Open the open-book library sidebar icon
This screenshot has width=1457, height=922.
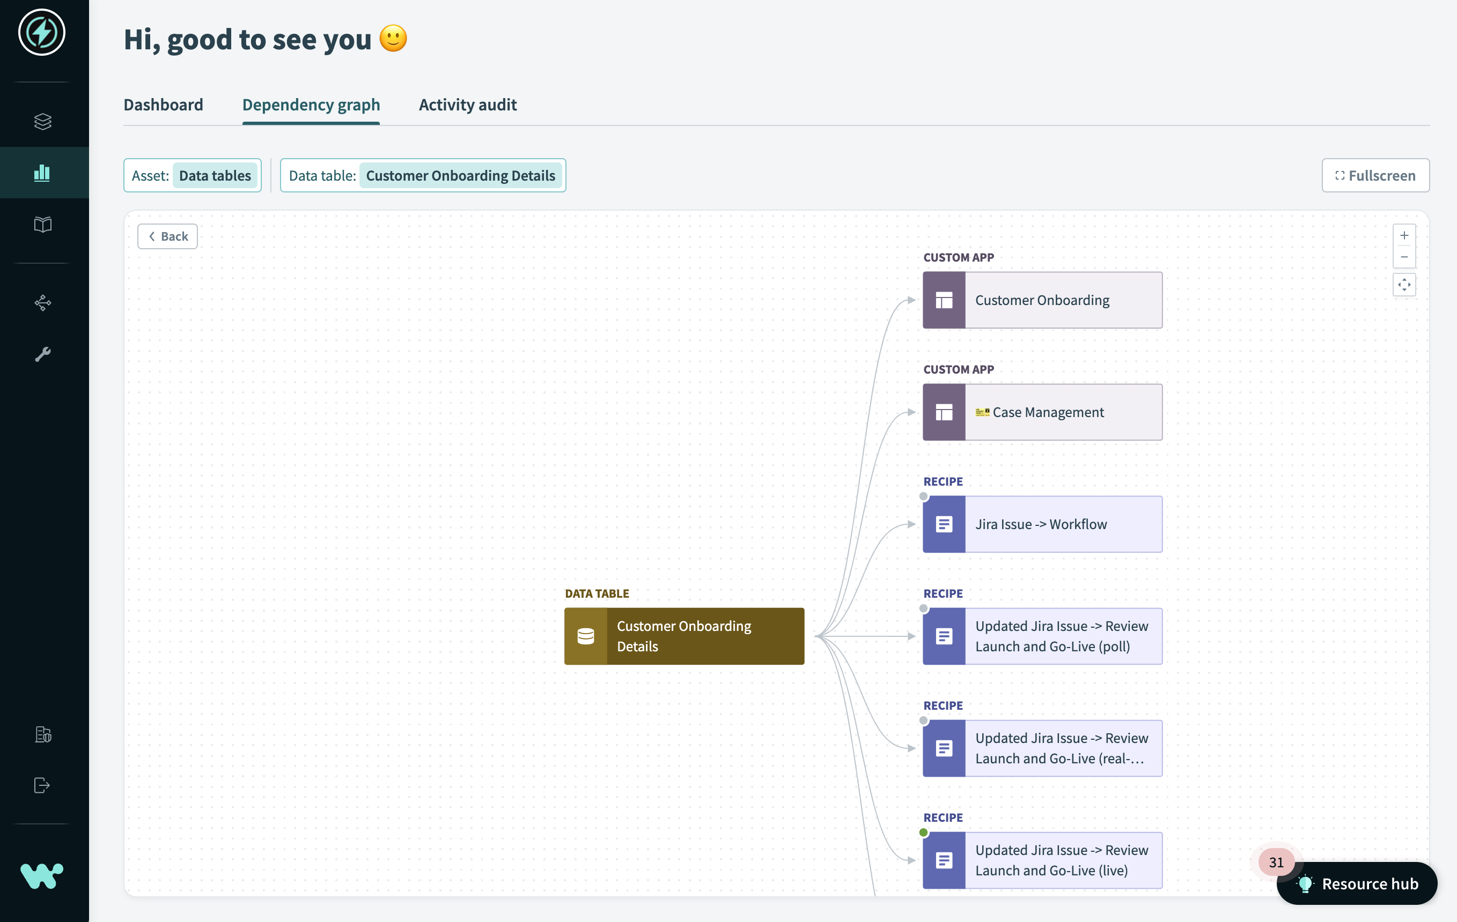42,225
